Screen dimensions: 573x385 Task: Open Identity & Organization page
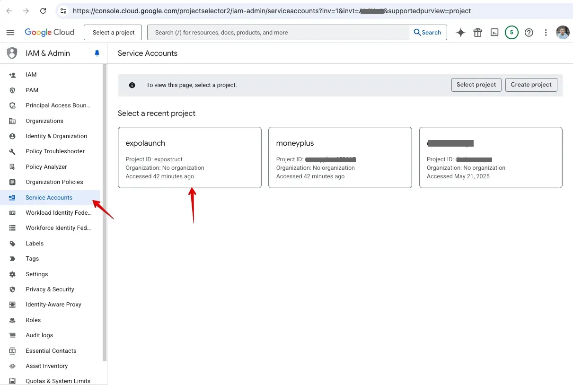pyautogui.click(x=50, y=136)
